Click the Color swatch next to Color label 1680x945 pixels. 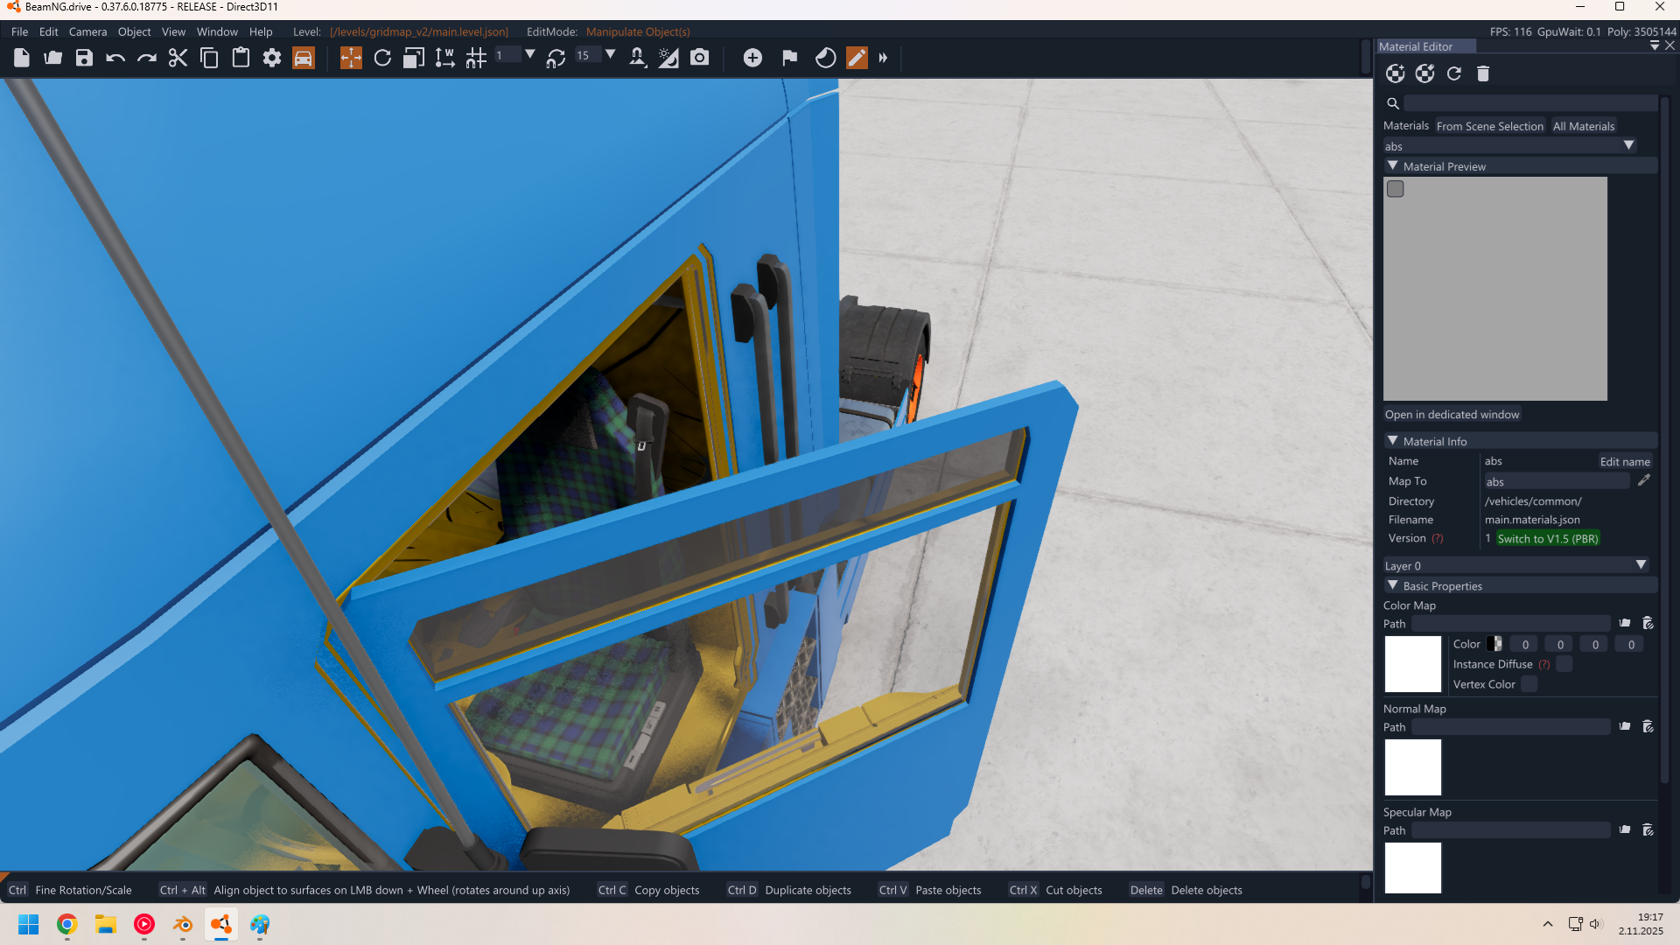tap(1494, 644)
